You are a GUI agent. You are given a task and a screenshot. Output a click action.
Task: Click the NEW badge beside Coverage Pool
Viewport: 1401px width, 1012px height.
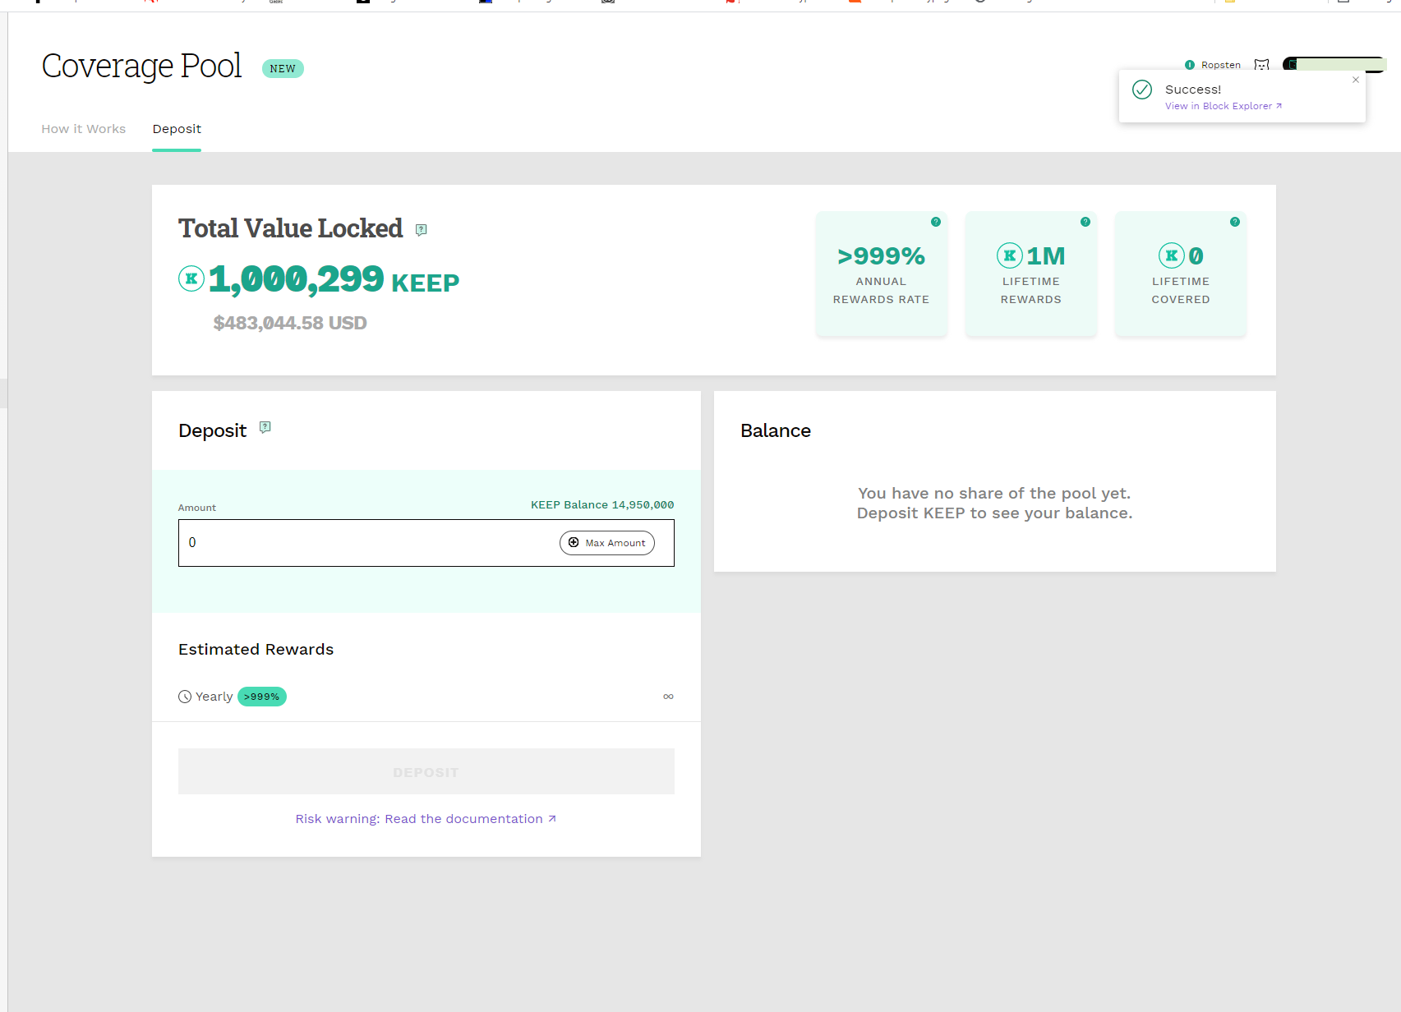[283, 69]
